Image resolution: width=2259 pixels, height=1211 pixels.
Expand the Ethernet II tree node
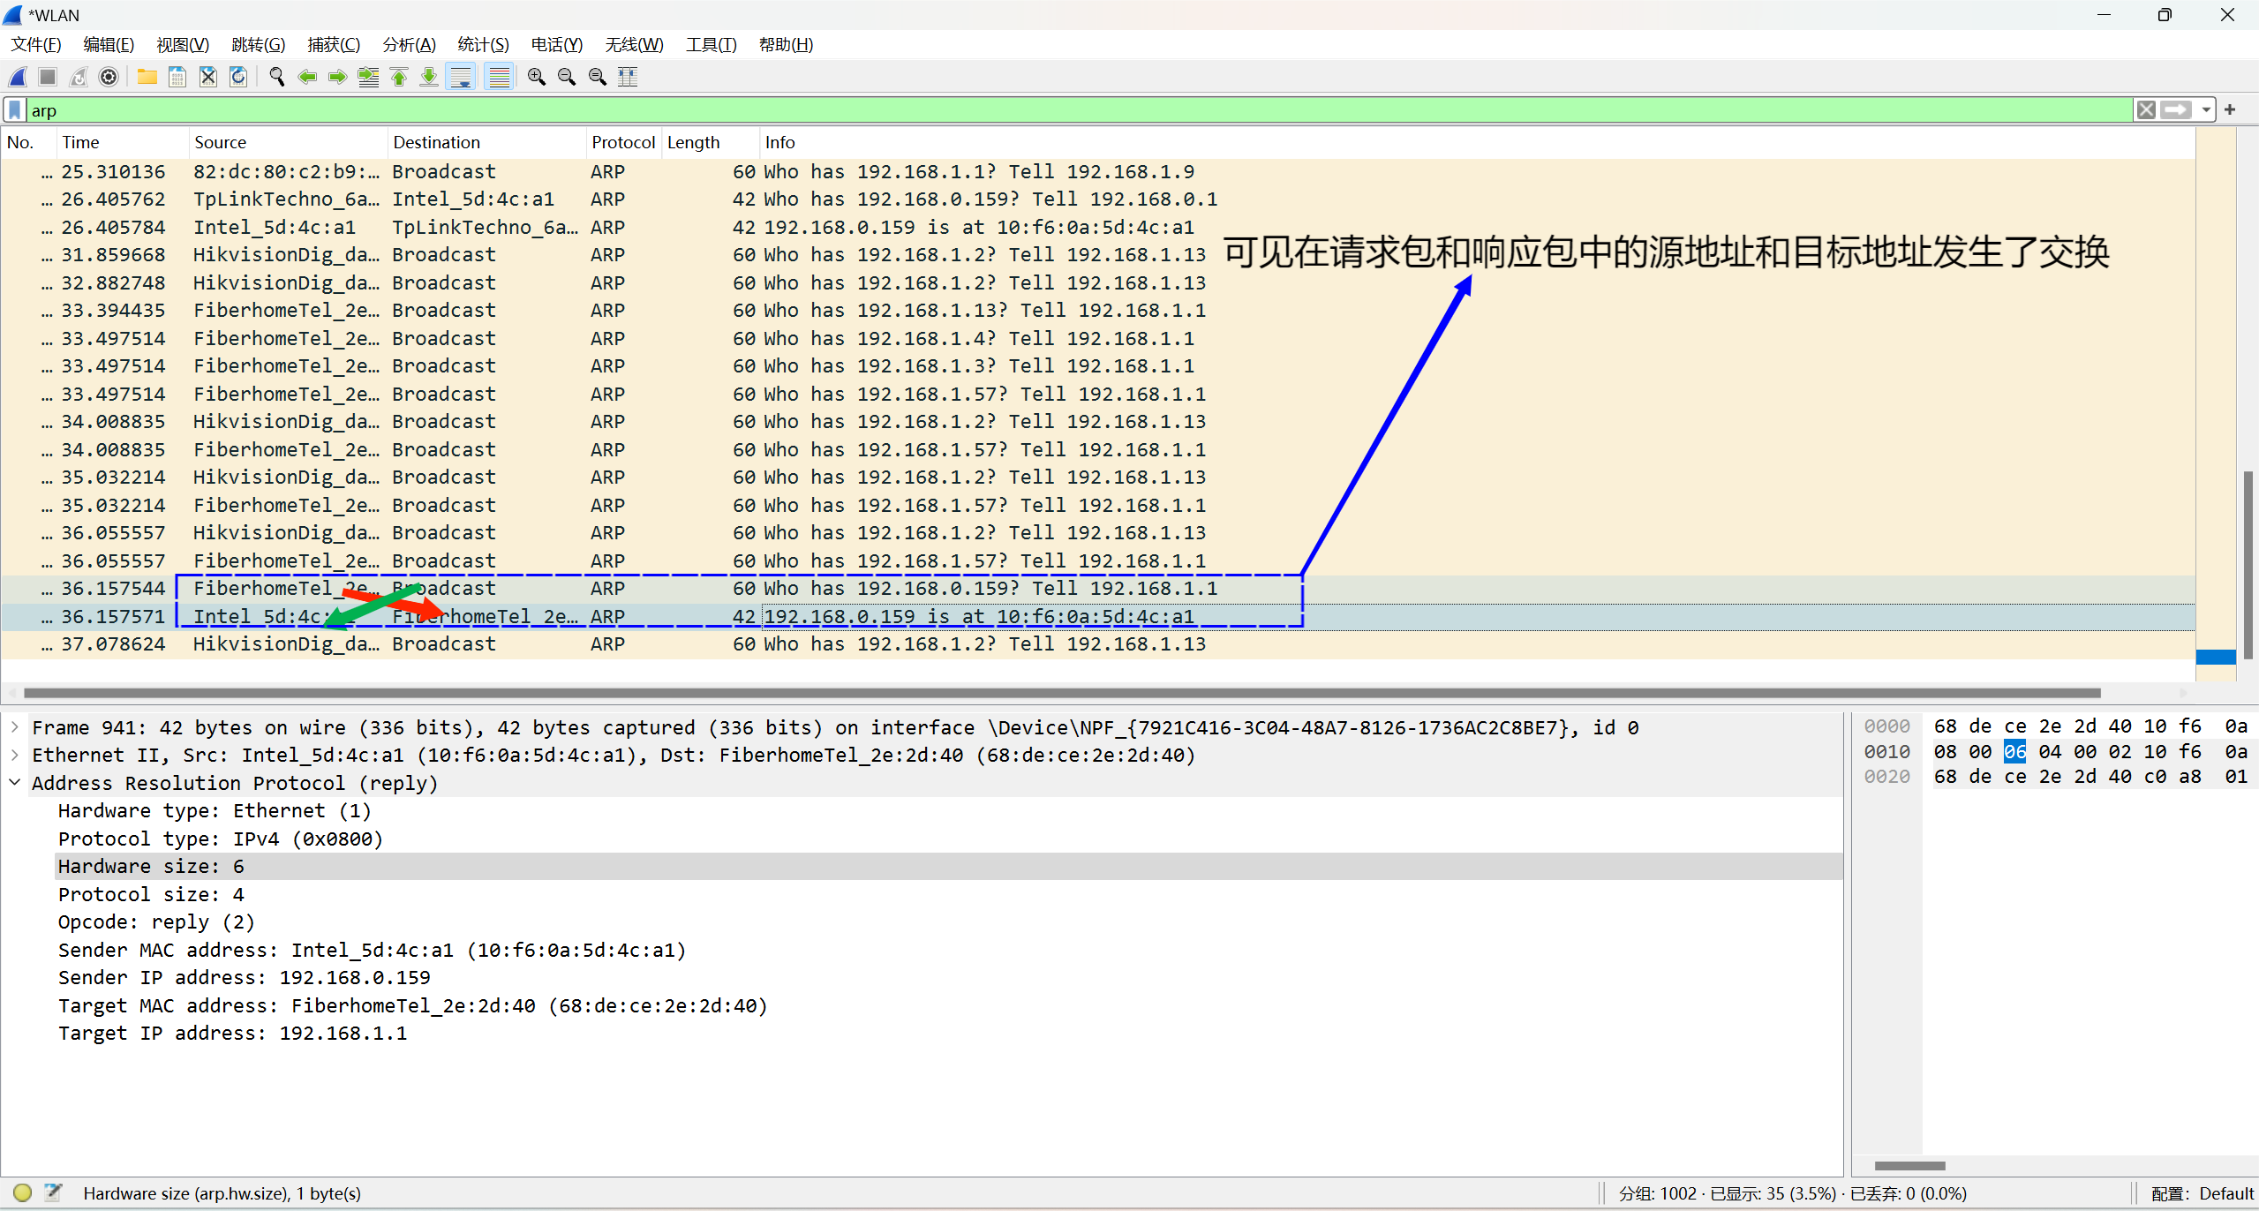(x=15, y=755)
